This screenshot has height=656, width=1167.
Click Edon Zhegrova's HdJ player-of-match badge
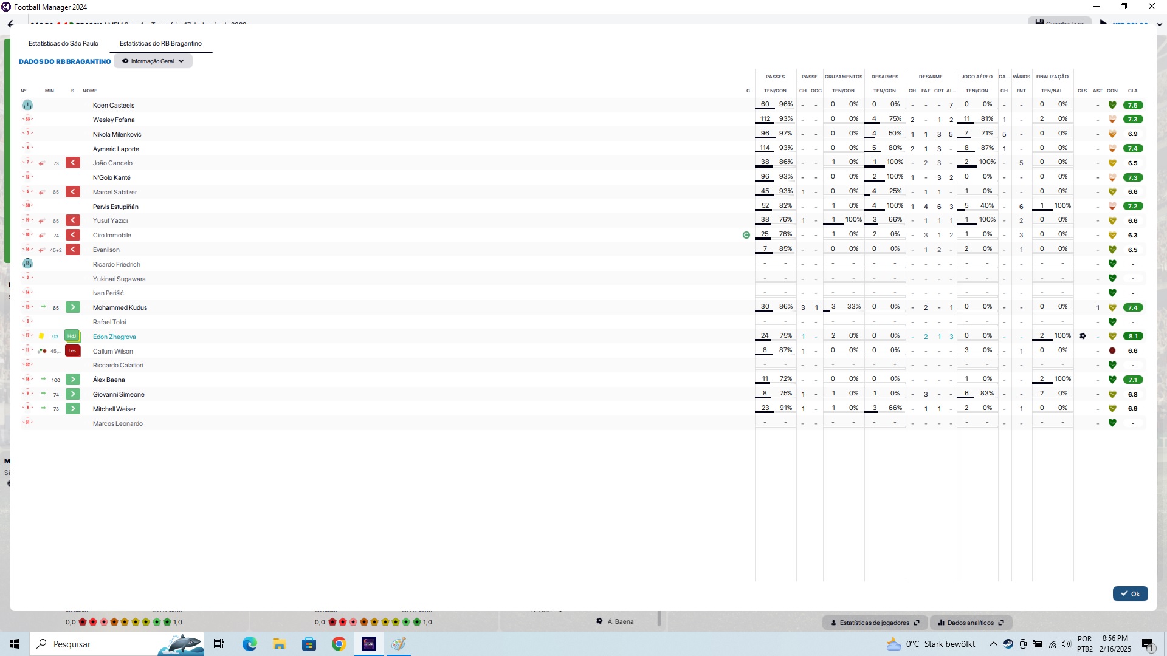(x=72, y=337)
